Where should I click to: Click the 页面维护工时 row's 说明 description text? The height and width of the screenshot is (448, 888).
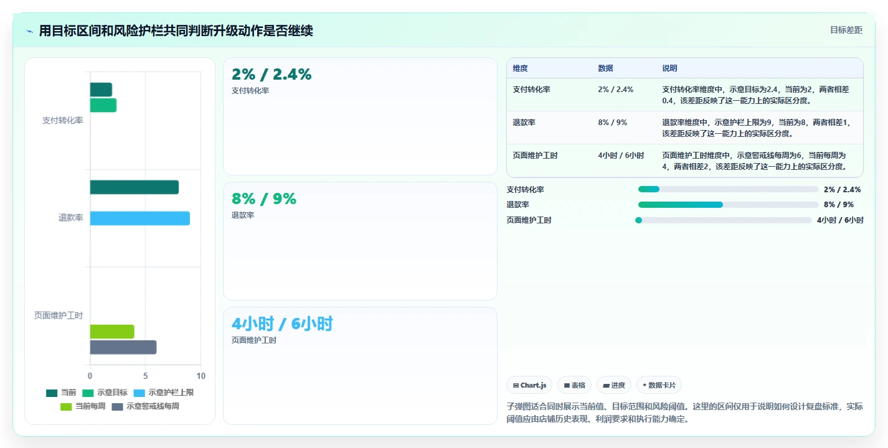coord(755,161)
